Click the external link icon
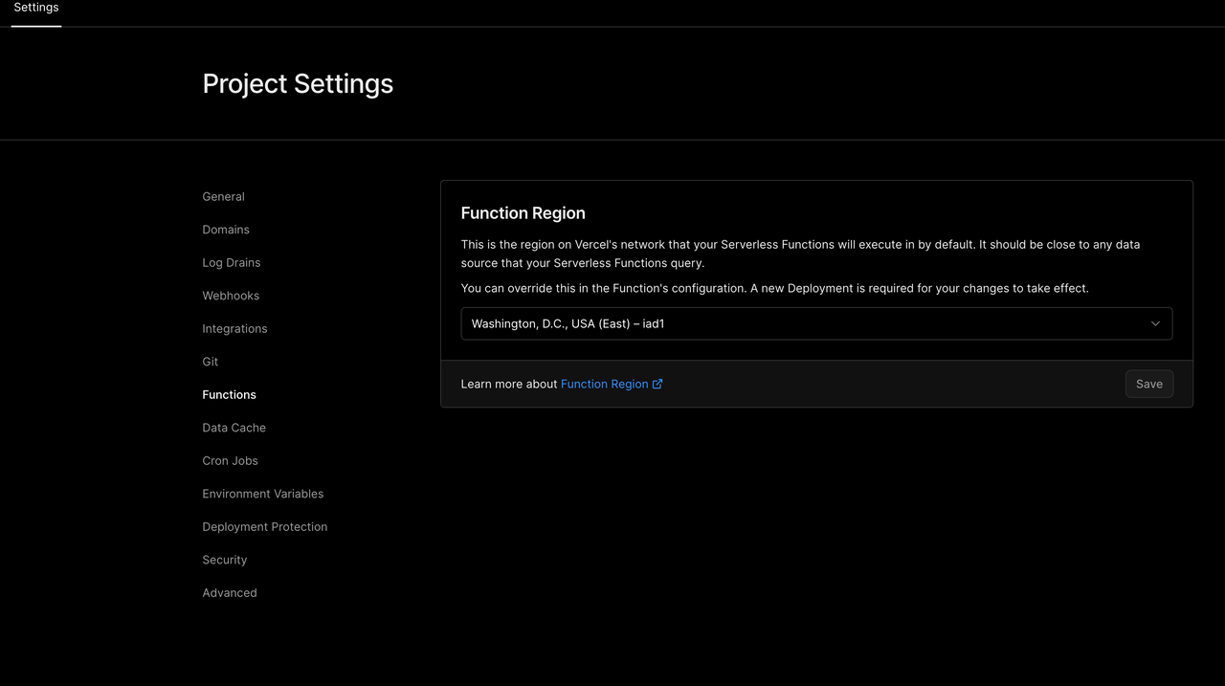This screenshot has width=1225, height=686. (x=657, y=384)
